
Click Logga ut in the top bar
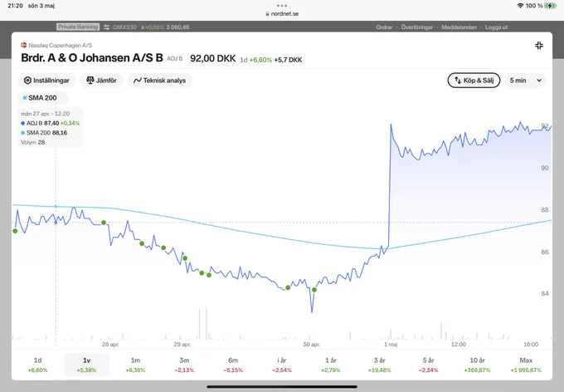click(x=496, y=27)
